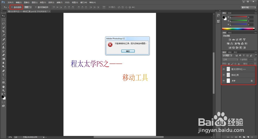The height and width of the screenshot is (139, 258).
Task: Click the color spectrum ramp bar
Action: [x=238, y=29]
